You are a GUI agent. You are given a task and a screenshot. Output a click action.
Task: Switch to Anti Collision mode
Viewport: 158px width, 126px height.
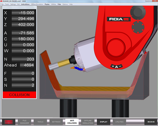72,122
